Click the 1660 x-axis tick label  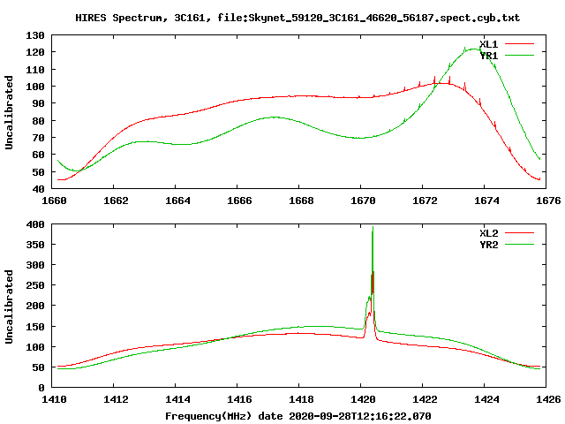[54, 201]
